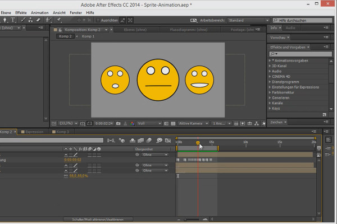Switch to the Expression timeline tab
This screenshot has width=337, height=224.
pos(32,132)
